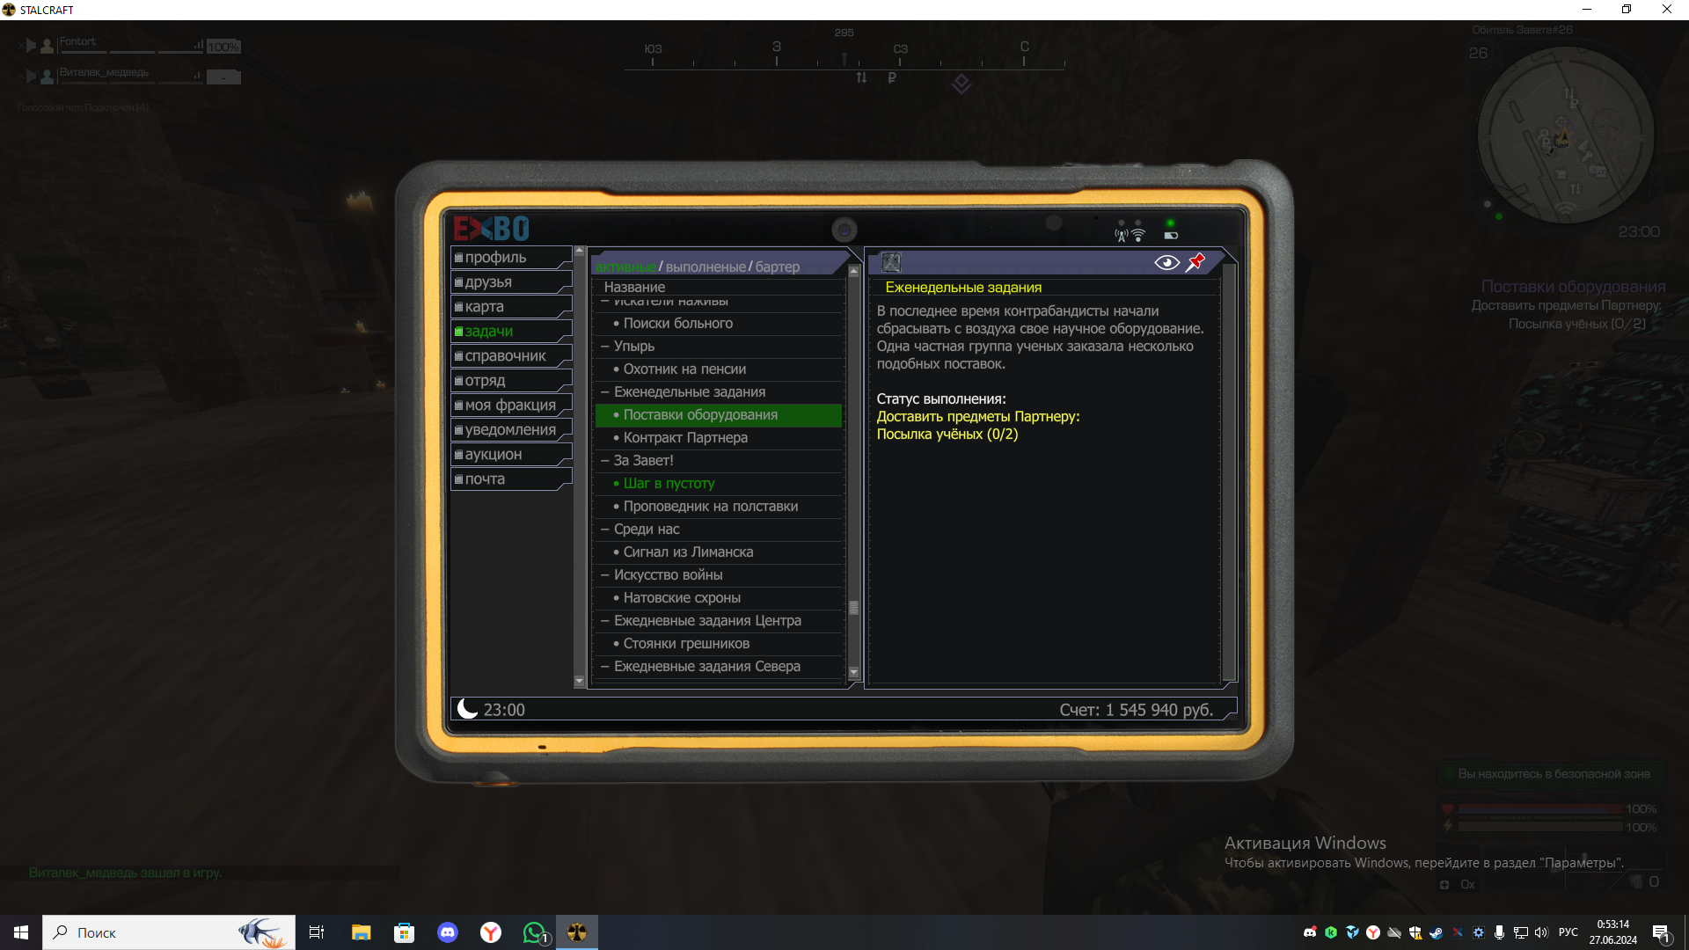
Task: Select the Стоянки грешников quest
Action: (x=719, y=644)
